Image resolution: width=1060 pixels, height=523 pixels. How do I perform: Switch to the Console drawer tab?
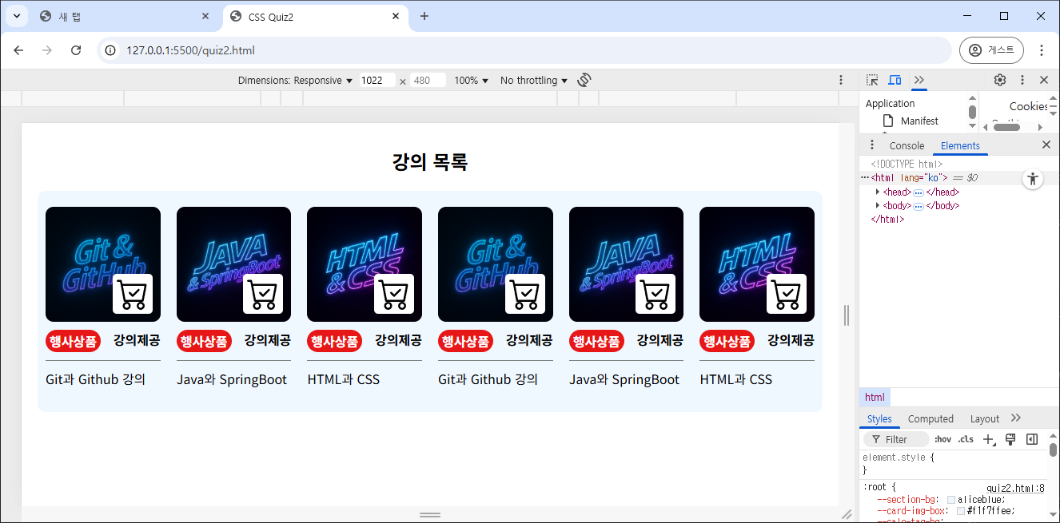907,145
